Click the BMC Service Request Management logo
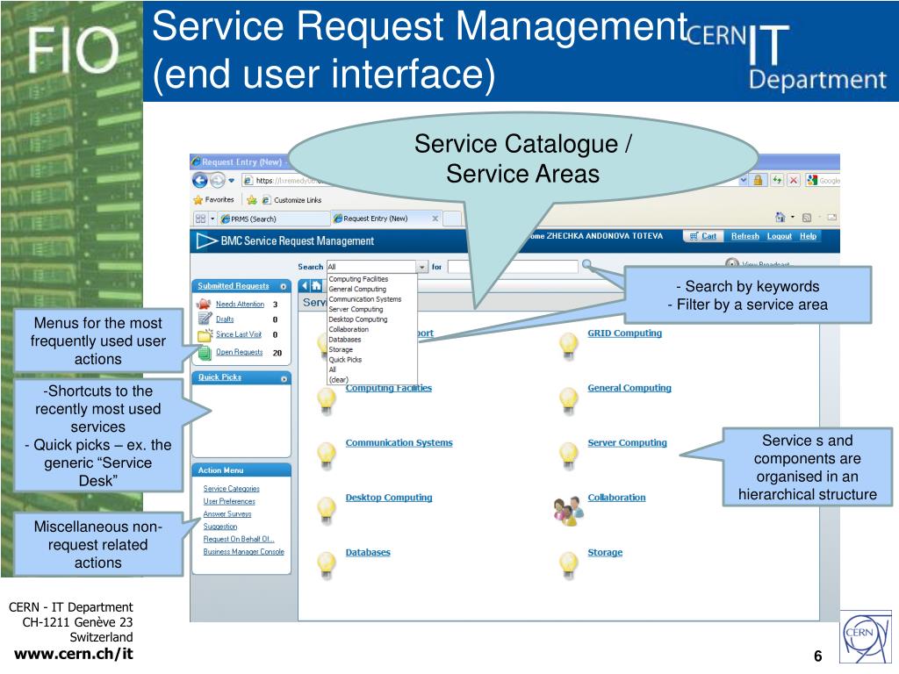 click(x=285, y=241)
